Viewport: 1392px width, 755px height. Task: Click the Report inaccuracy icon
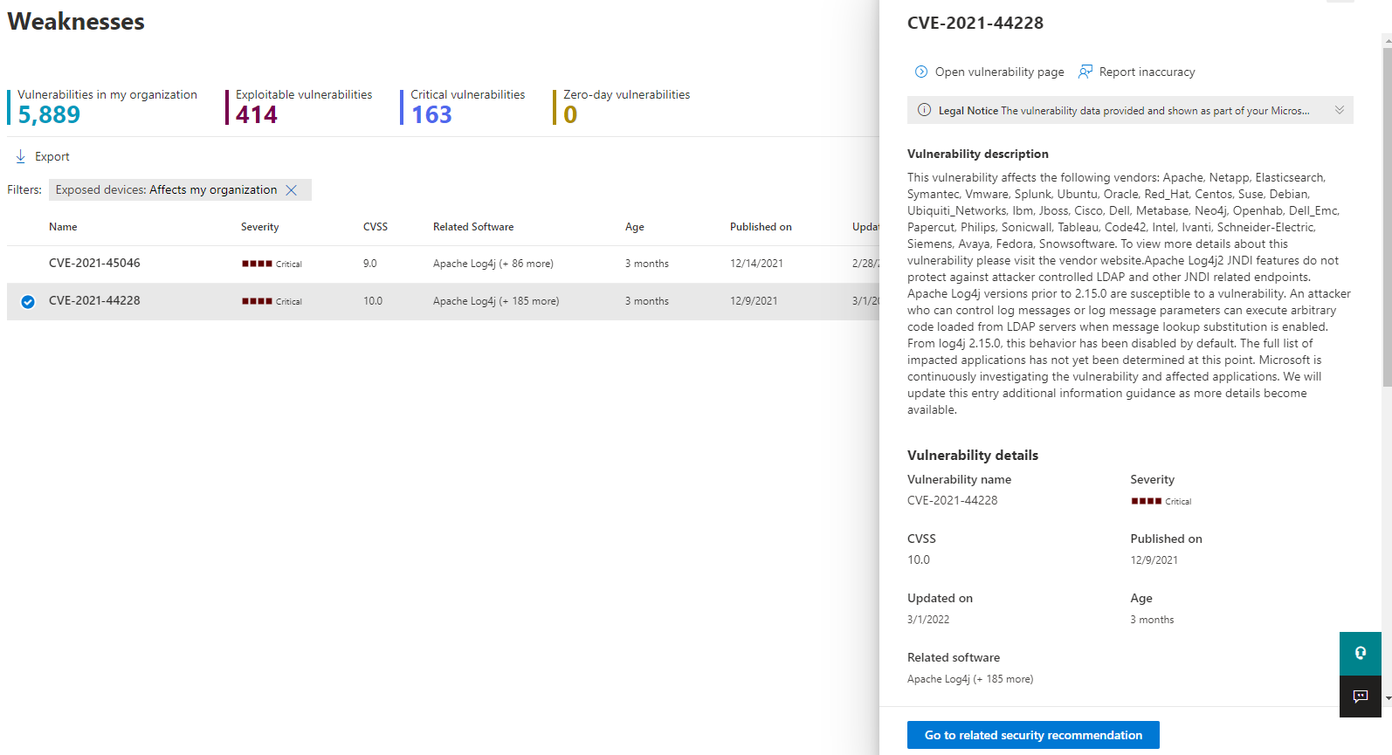1085,72
